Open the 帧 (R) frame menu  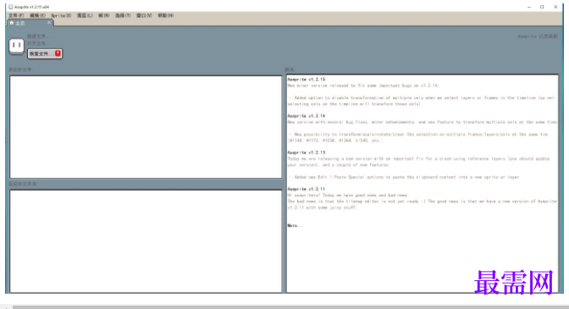point(104,15)
